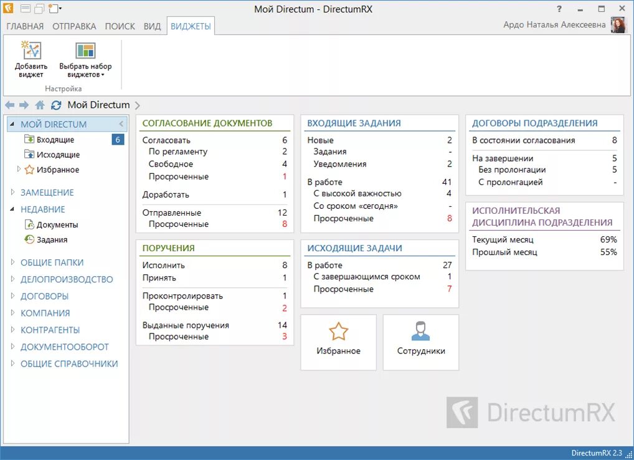
Task: Click the forward navigation arrow
Action: 24,105
